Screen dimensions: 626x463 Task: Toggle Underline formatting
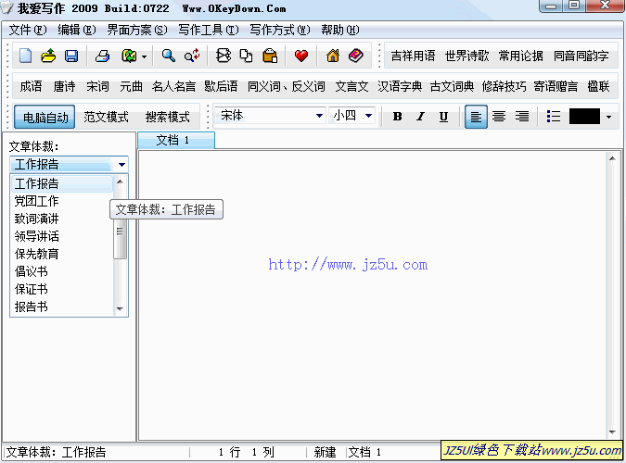click(443, 117)
